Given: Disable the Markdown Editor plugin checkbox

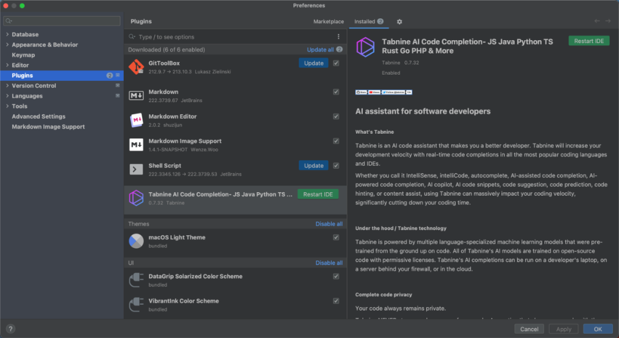Looking at the screenshot, I should pos(336,116).
